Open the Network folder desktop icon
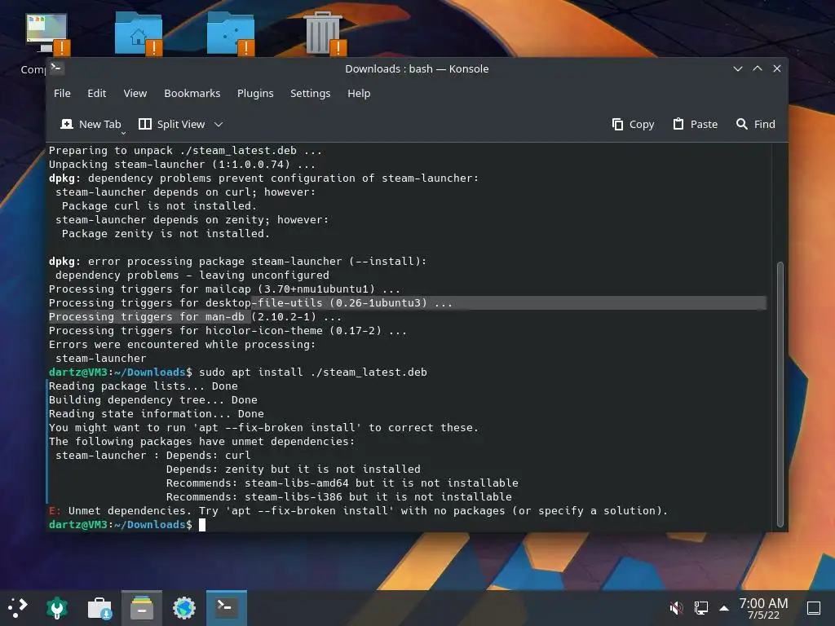 click(x=231, y=33)
